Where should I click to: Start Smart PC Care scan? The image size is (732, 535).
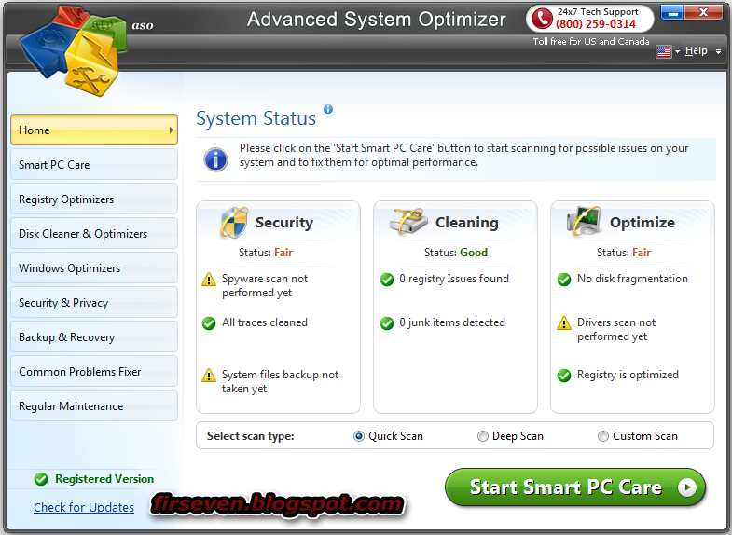[x=575, y=487]
